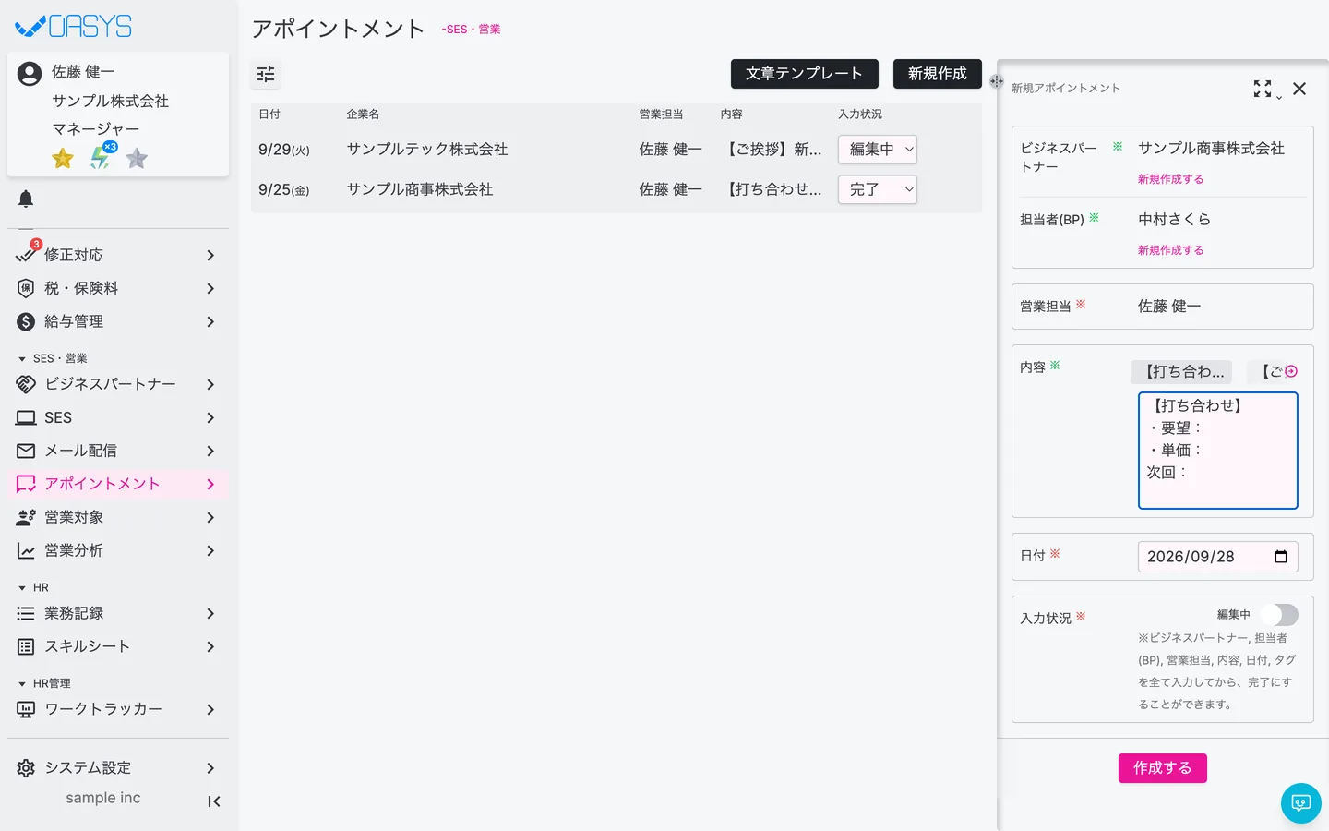Open the 完了 status dropdown for 9/25
Viewport: 1329px width, 831px height.
[878, 189]
